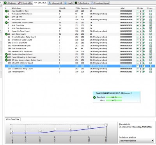This screenshot has width=156, height=145.
Task: Open the Figyelmeztetések tab
Action: (x=100, y=3)
